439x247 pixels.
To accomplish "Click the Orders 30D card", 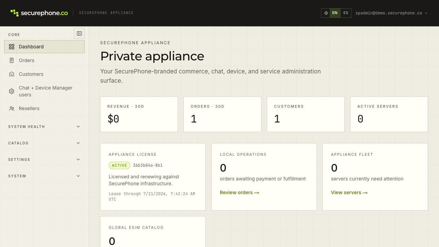I will pos(222,114).
